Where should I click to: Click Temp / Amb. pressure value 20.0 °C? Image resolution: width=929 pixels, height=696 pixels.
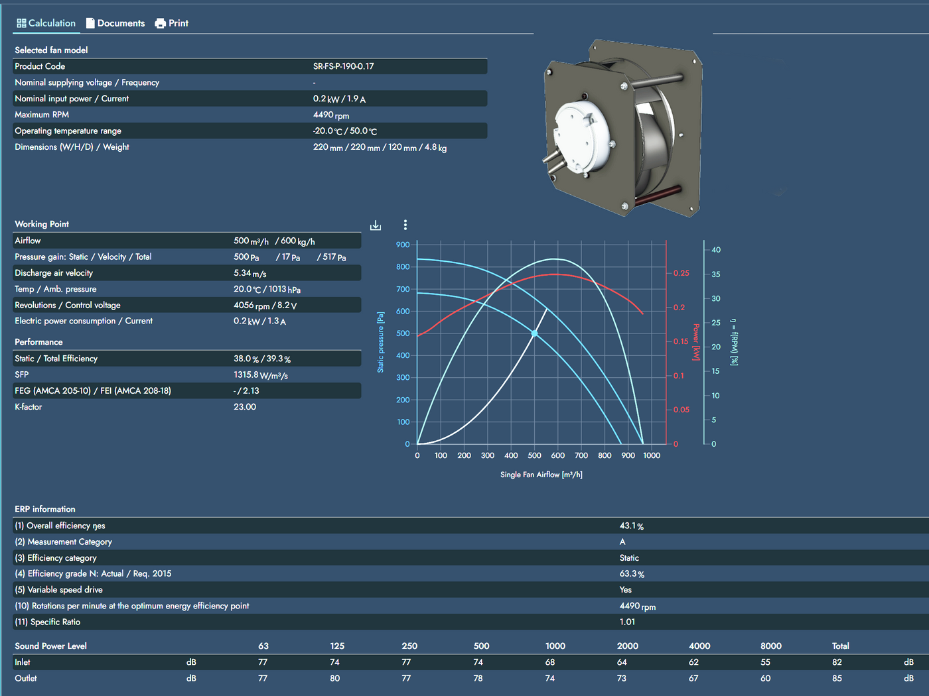tap(248, 289)
